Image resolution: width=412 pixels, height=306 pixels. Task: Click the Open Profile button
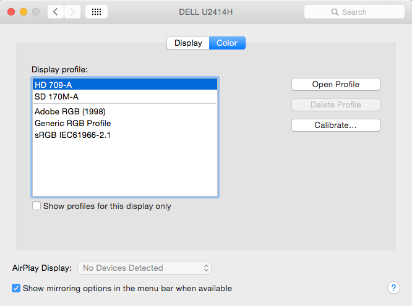click(x=335, y=84)
